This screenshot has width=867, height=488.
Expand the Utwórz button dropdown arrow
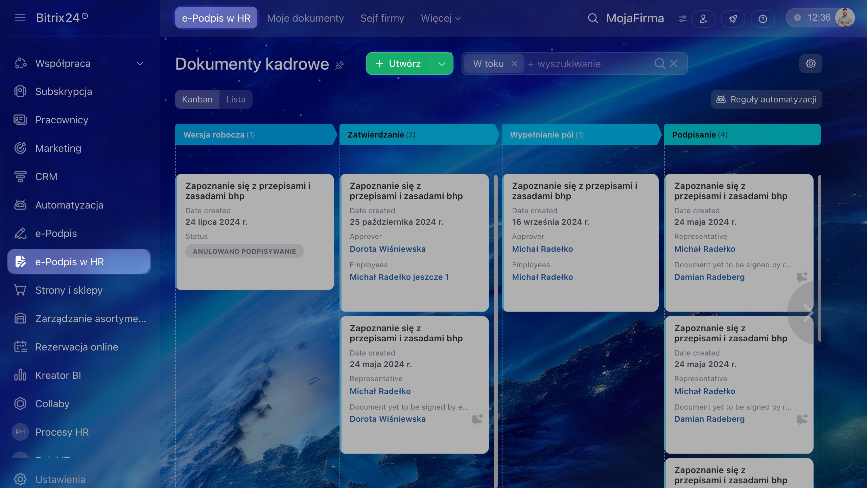(442, 64)
